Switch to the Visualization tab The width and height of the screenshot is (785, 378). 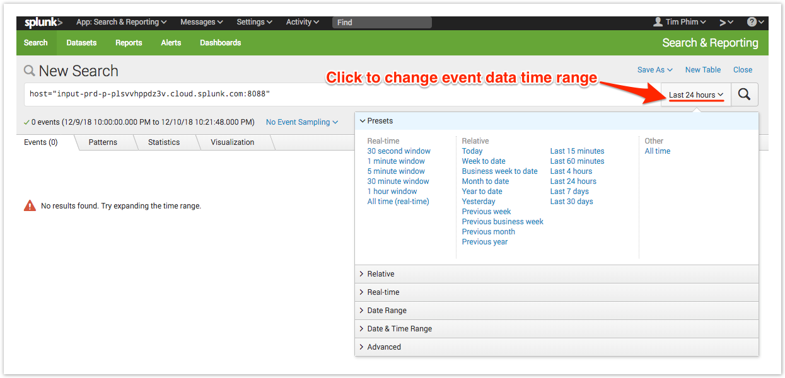click(x=233, y=142)
